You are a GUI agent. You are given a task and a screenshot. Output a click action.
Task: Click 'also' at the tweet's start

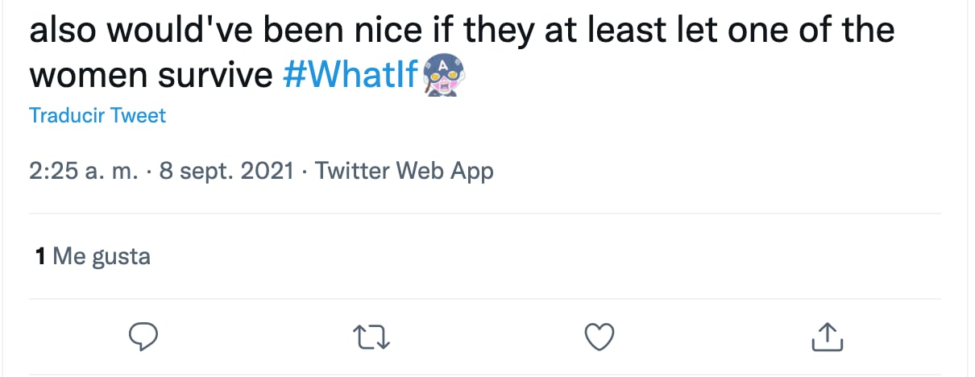click(61, 31)
